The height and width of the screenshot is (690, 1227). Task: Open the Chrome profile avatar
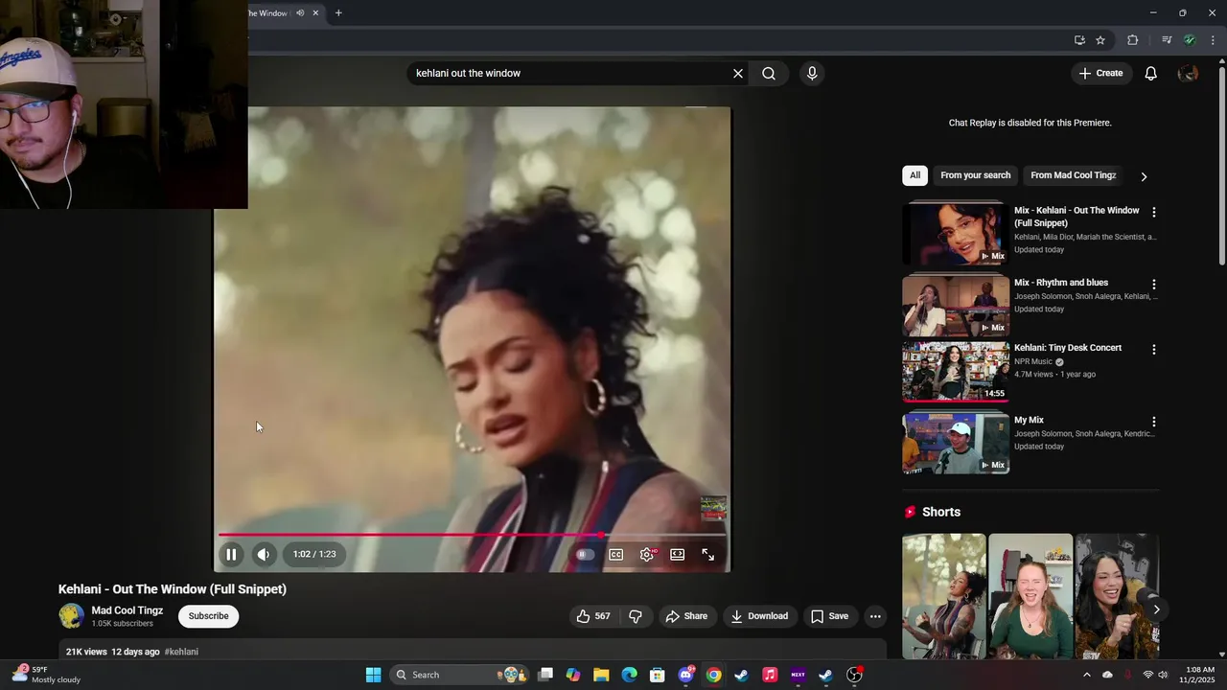tap(1190, 40)
